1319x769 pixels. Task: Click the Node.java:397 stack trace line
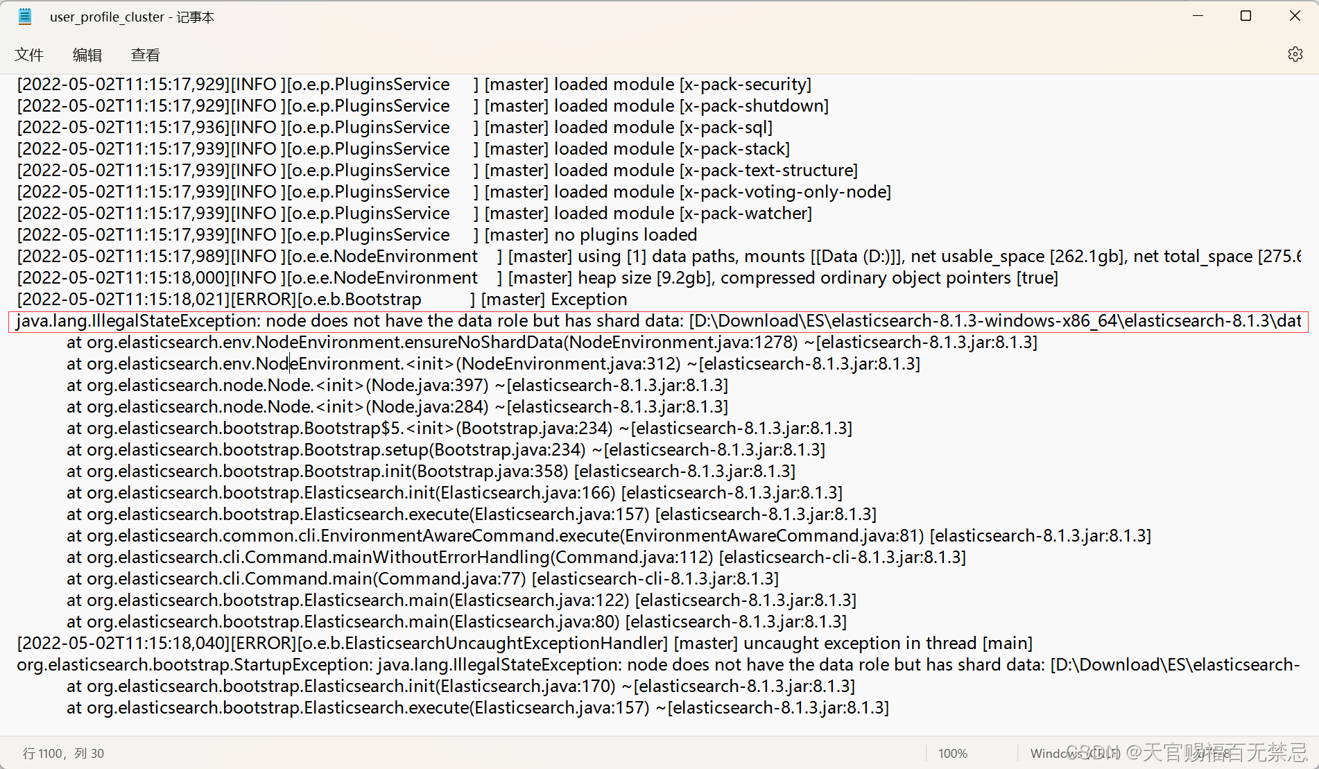coord(397,386)
